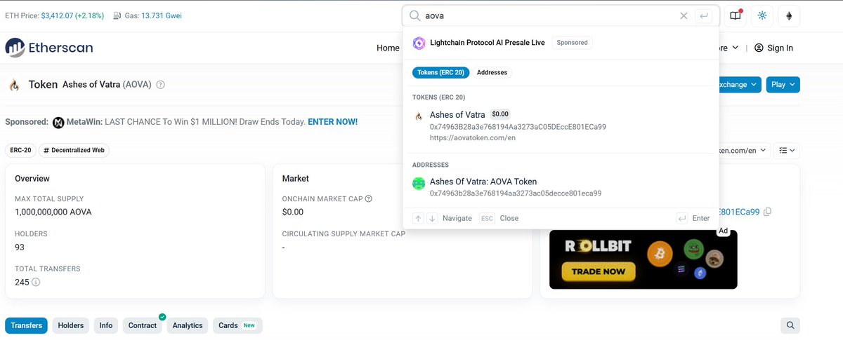
Task: Switch to the Holders tab
Action: pos(70,325)
